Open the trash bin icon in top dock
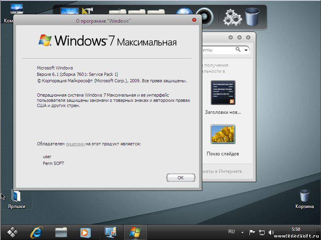Screen dimensions: 321x240 (252, 17)
